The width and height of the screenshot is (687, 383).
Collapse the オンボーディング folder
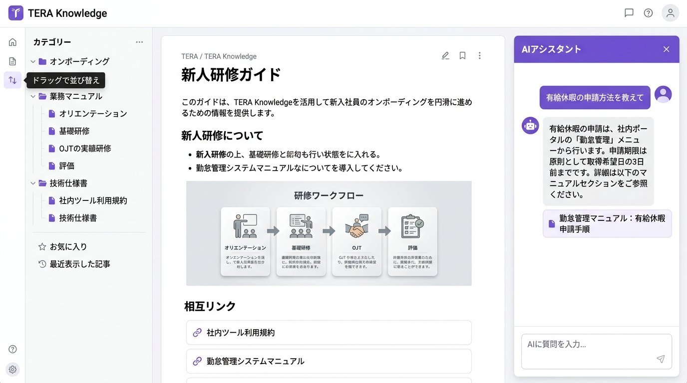(x=33, y=61)
